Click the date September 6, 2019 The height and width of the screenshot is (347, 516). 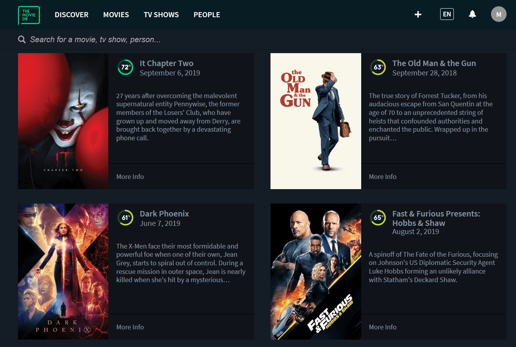(170, 73)
